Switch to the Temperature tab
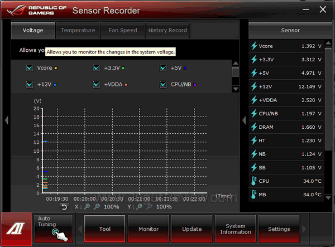The image size is (335, 247). pos(78,31)
